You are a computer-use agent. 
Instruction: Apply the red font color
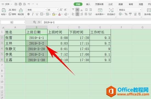click(x=60, y=14)
